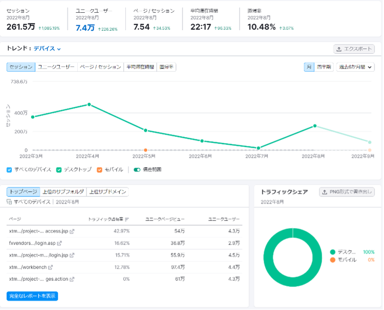Select the 直帰率 trend tab
This screenshot has height=310, width=384.
click(166, 67)
